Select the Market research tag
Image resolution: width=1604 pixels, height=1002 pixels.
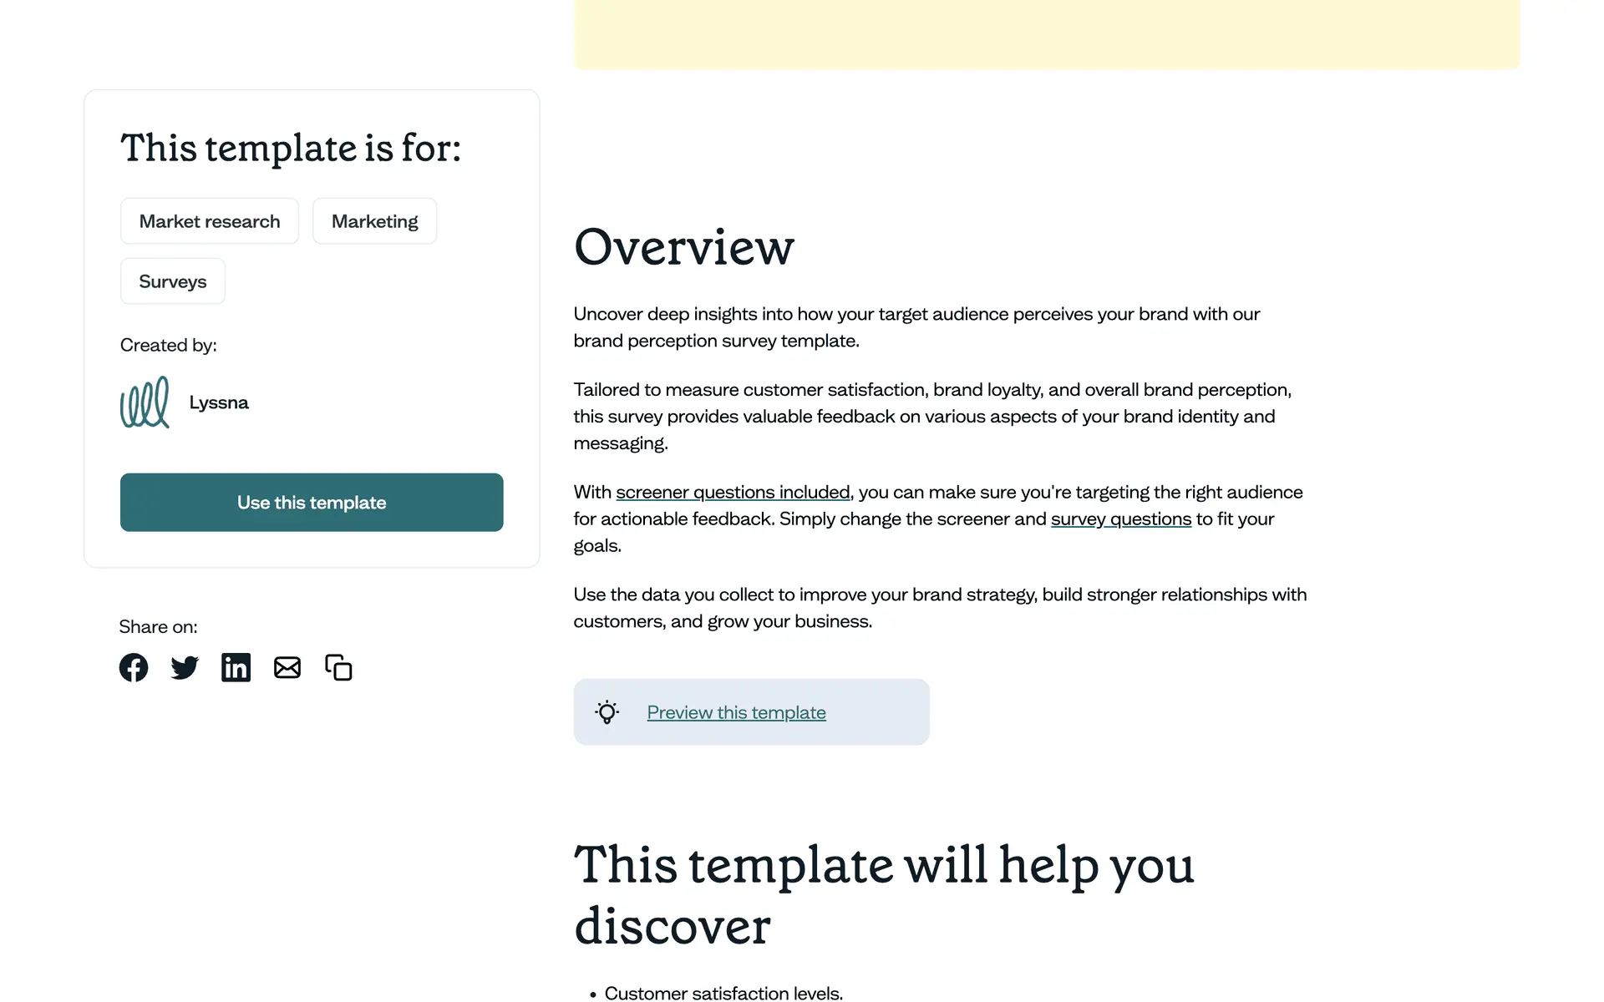(x=210, y=221)
